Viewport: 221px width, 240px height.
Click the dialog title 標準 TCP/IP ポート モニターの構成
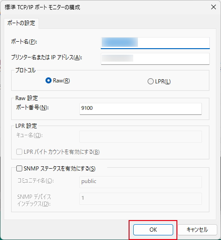tap(42, 7)
